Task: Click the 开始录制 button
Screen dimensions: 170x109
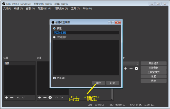Action: tap(154, 68)
